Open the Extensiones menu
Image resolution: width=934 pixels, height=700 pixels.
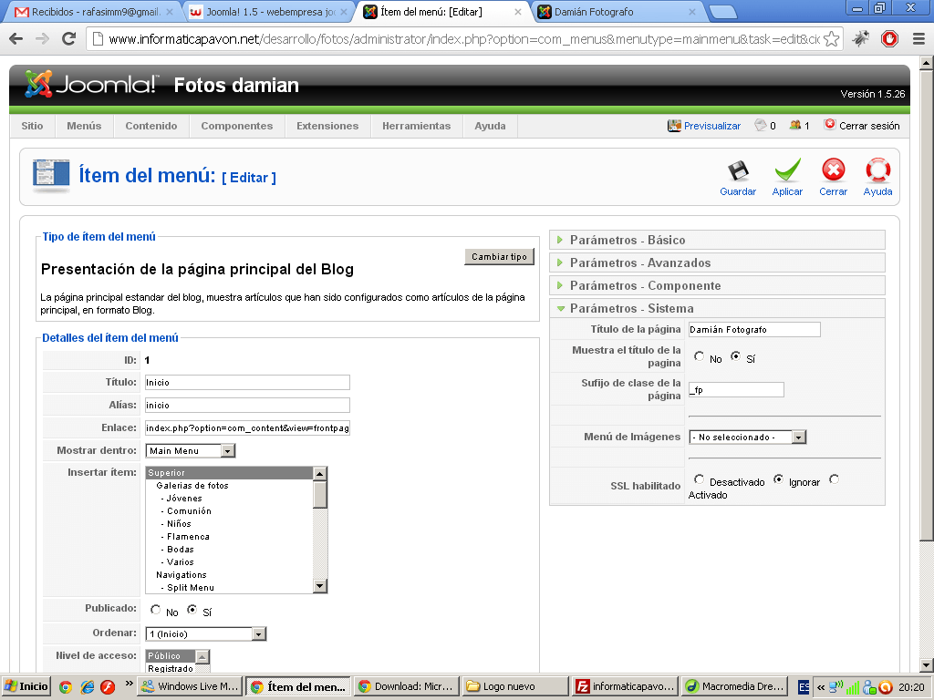tap(327, 126)
